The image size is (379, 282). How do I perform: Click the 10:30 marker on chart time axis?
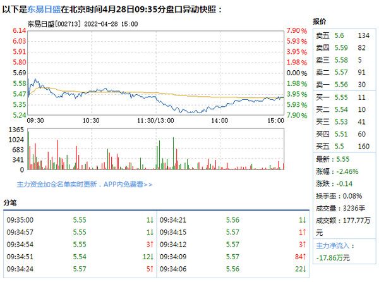click(92, 120)
